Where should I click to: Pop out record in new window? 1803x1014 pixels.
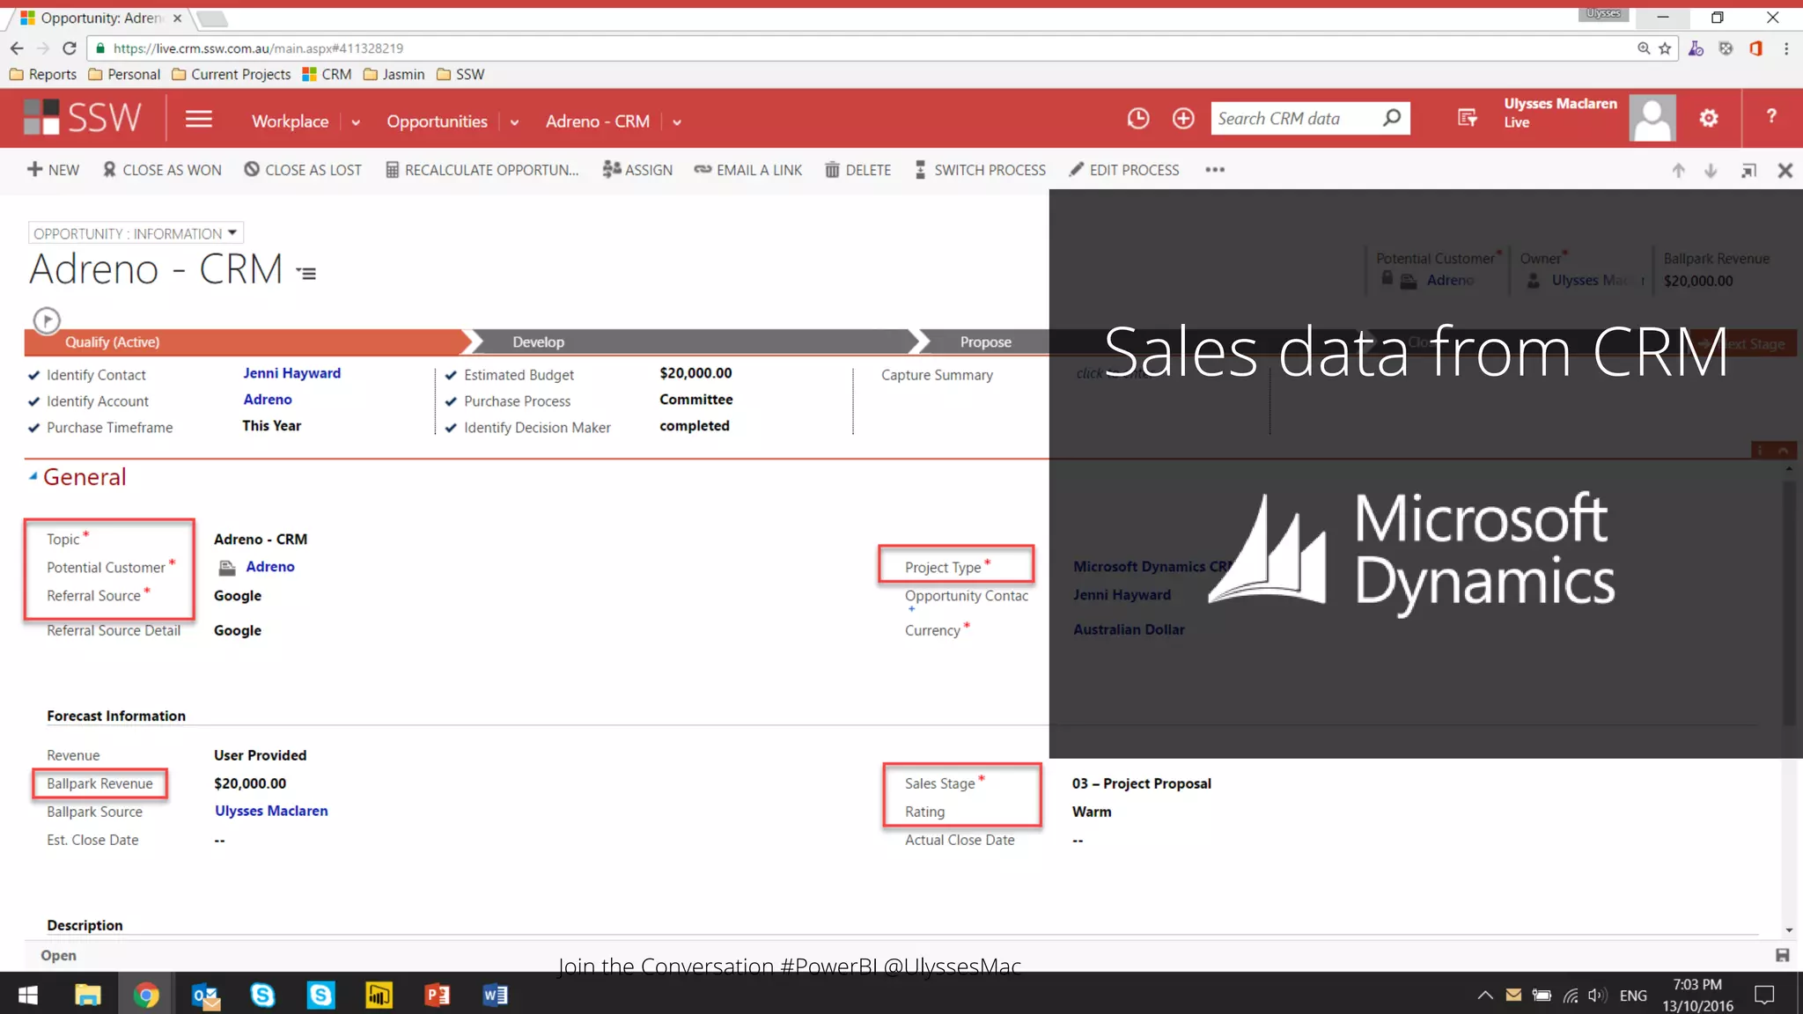[x=1748, y=171]
